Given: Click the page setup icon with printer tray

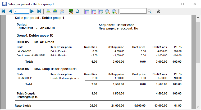Looking at the screenshot, I should click(x=55, y=11).
